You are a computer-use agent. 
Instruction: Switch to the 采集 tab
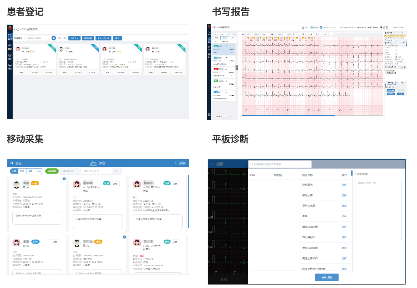pyautogui.click(x=93, y=163)
